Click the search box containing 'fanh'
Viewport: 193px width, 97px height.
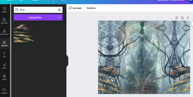pyautogui.click(x=38, y=10)
